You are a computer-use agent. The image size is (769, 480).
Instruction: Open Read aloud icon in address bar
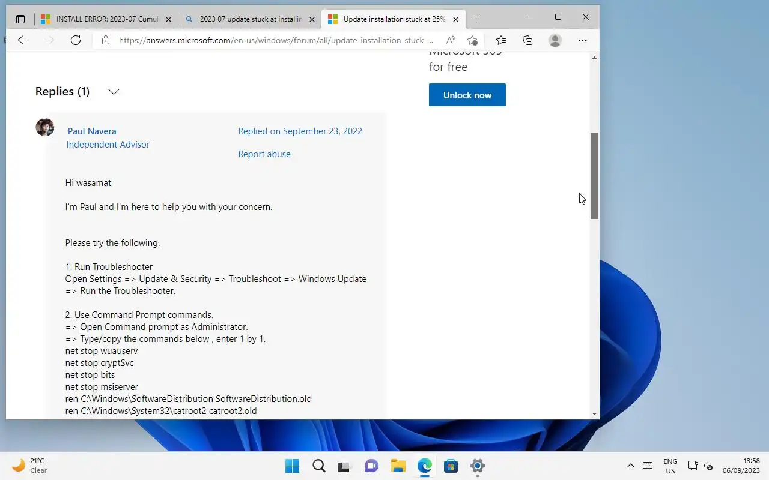pos(451,40)
